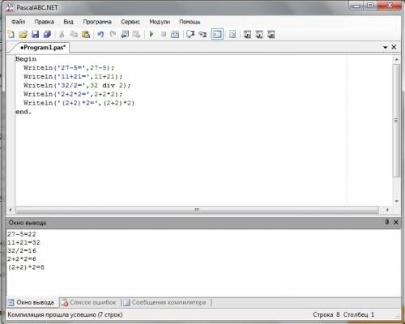Switch to Список ошибок tab
405x324 pixels.
(90, 302)
